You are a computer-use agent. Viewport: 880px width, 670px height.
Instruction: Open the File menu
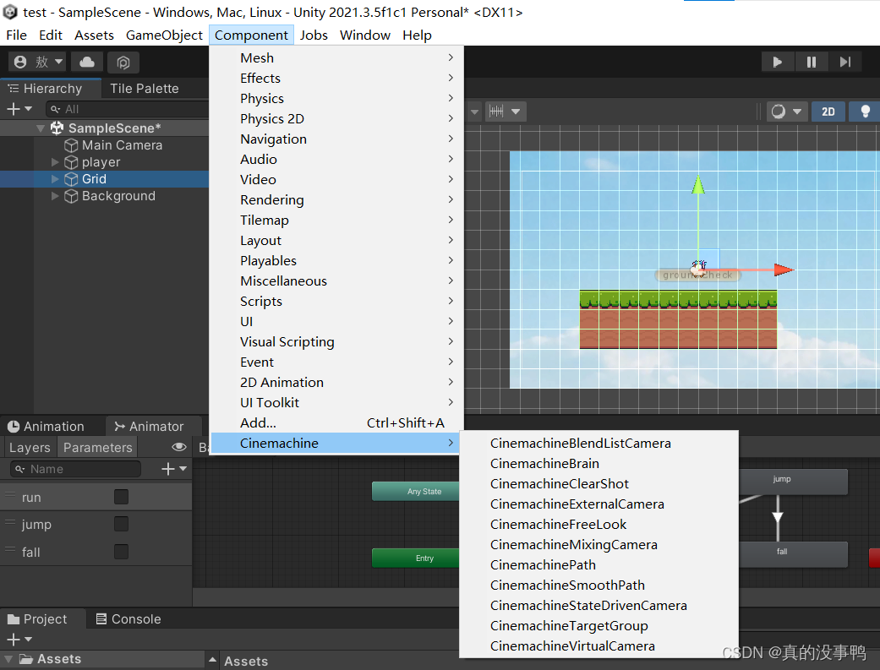(x=16, y=35)
